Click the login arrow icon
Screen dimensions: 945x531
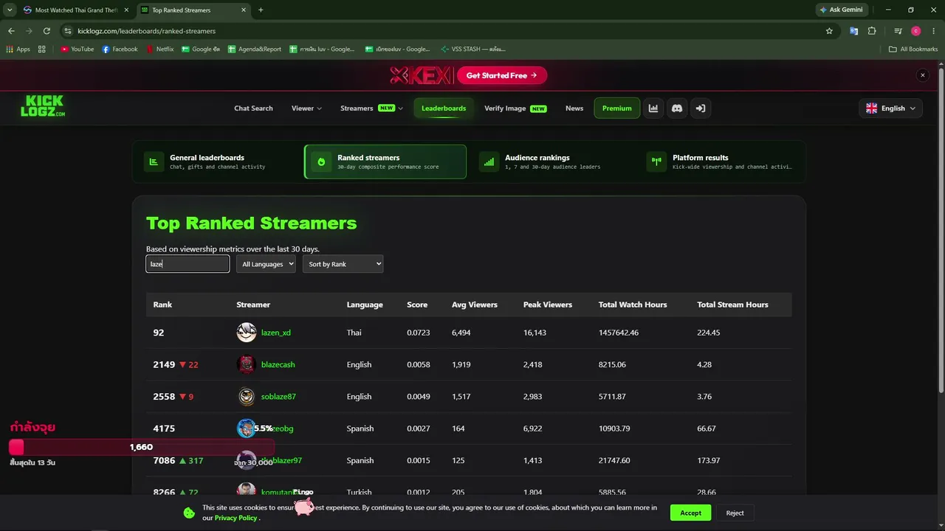coord(701,108)
